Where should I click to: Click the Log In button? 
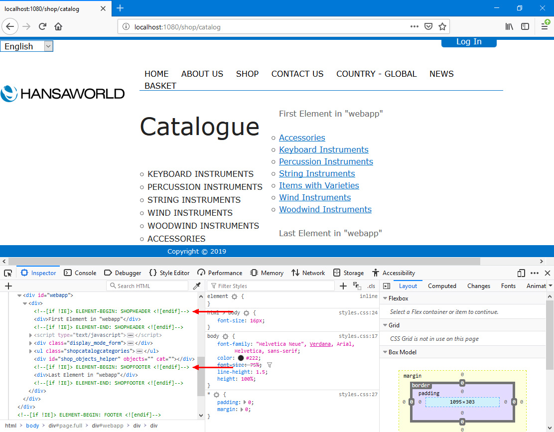pyautogui.click(x=469, y=42)
